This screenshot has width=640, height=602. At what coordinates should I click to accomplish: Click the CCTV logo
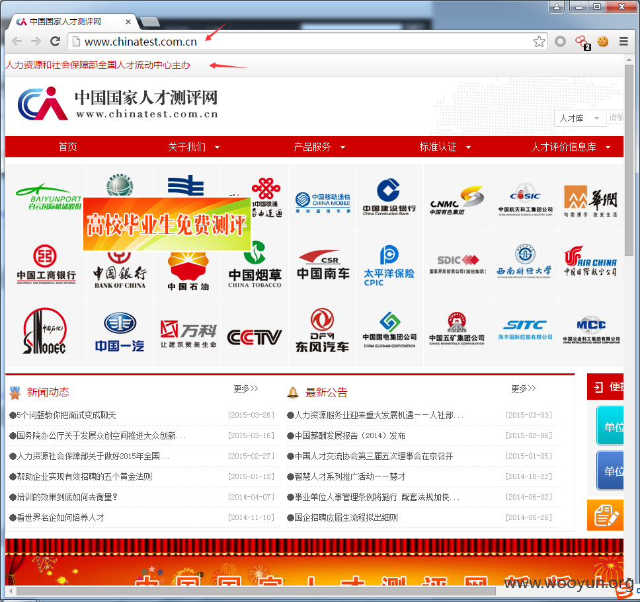[x=255, y=337]
